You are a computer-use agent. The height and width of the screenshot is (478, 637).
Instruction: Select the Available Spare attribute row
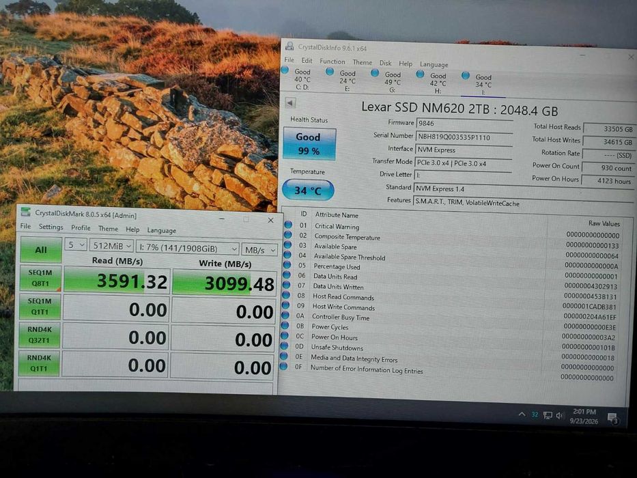click(x=452, y=249)
